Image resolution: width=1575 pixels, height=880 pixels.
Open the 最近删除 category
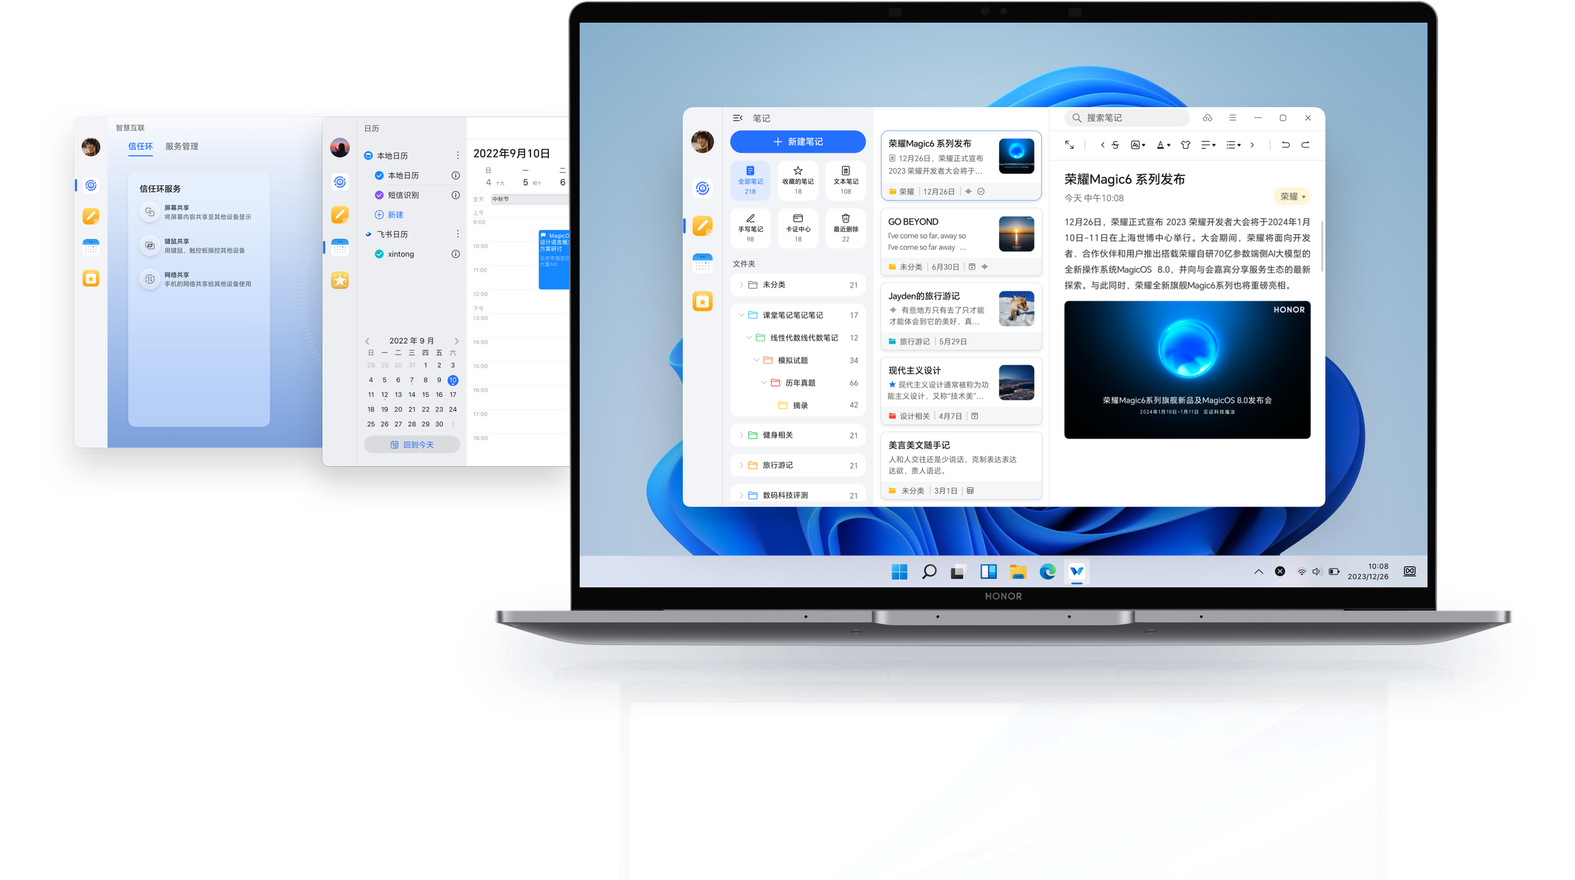(845, 228)
